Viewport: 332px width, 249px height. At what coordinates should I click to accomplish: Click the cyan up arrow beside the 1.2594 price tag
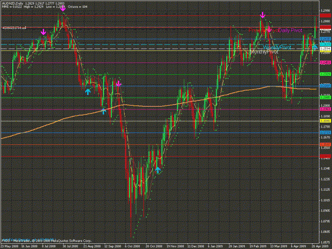tap(315, 47)
